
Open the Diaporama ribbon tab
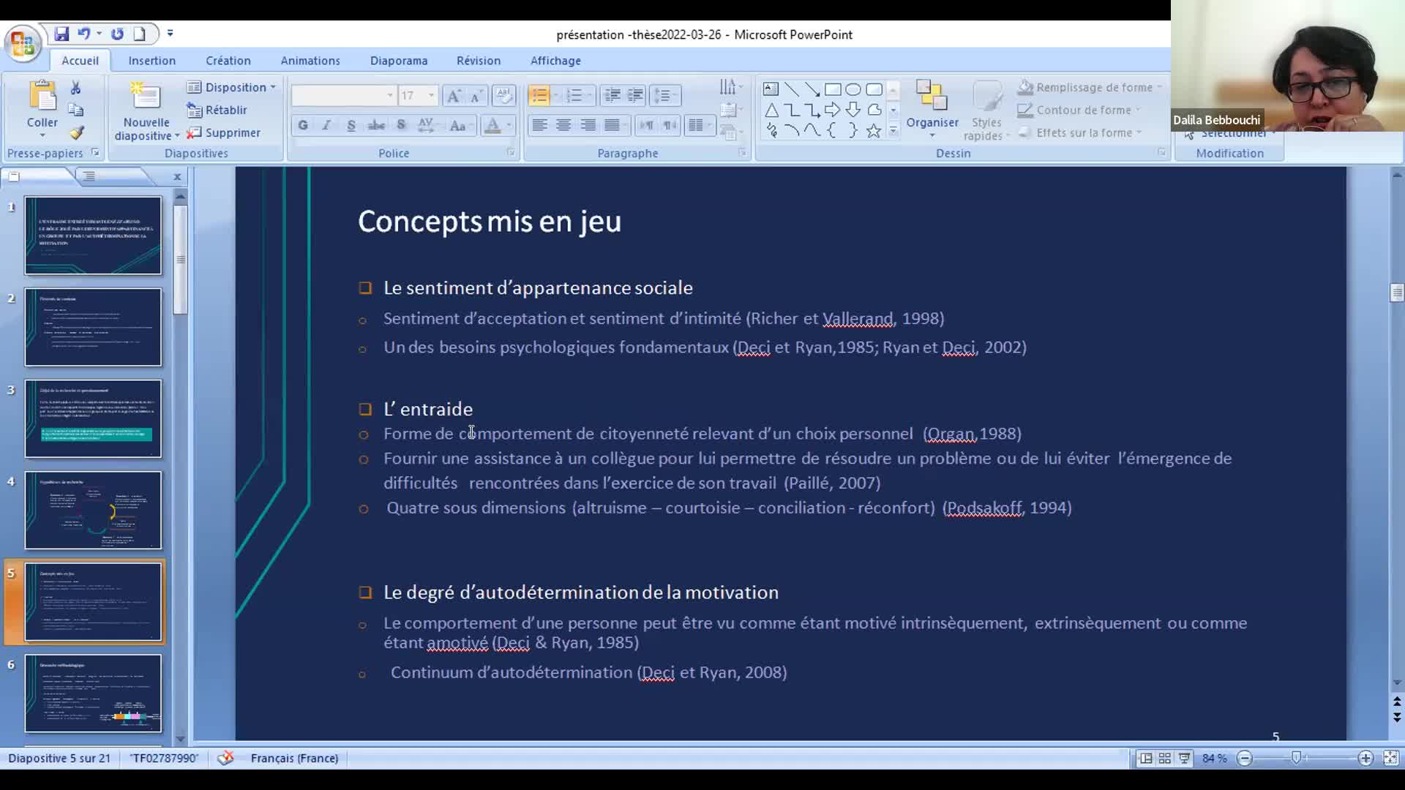pos(398,61)
